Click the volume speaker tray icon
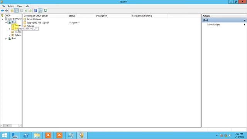Viewport: 247px width, 139px height. 230,136
